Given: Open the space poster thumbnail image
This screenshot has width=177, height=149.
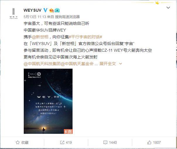Looking at the screenshot, I should (48, 101).
